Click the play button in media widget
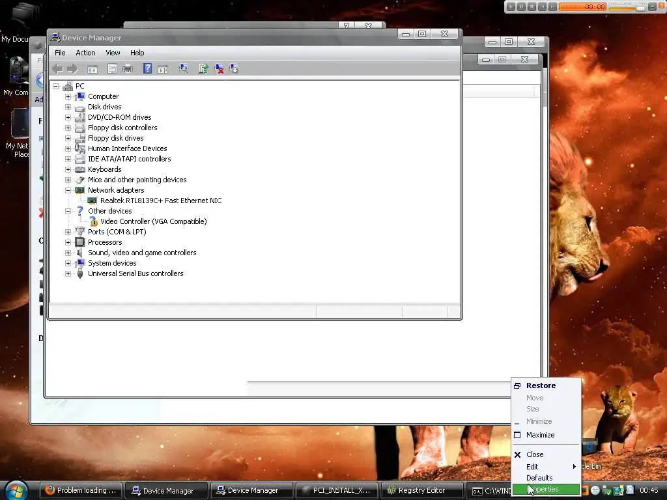 (x=511, y=7)
